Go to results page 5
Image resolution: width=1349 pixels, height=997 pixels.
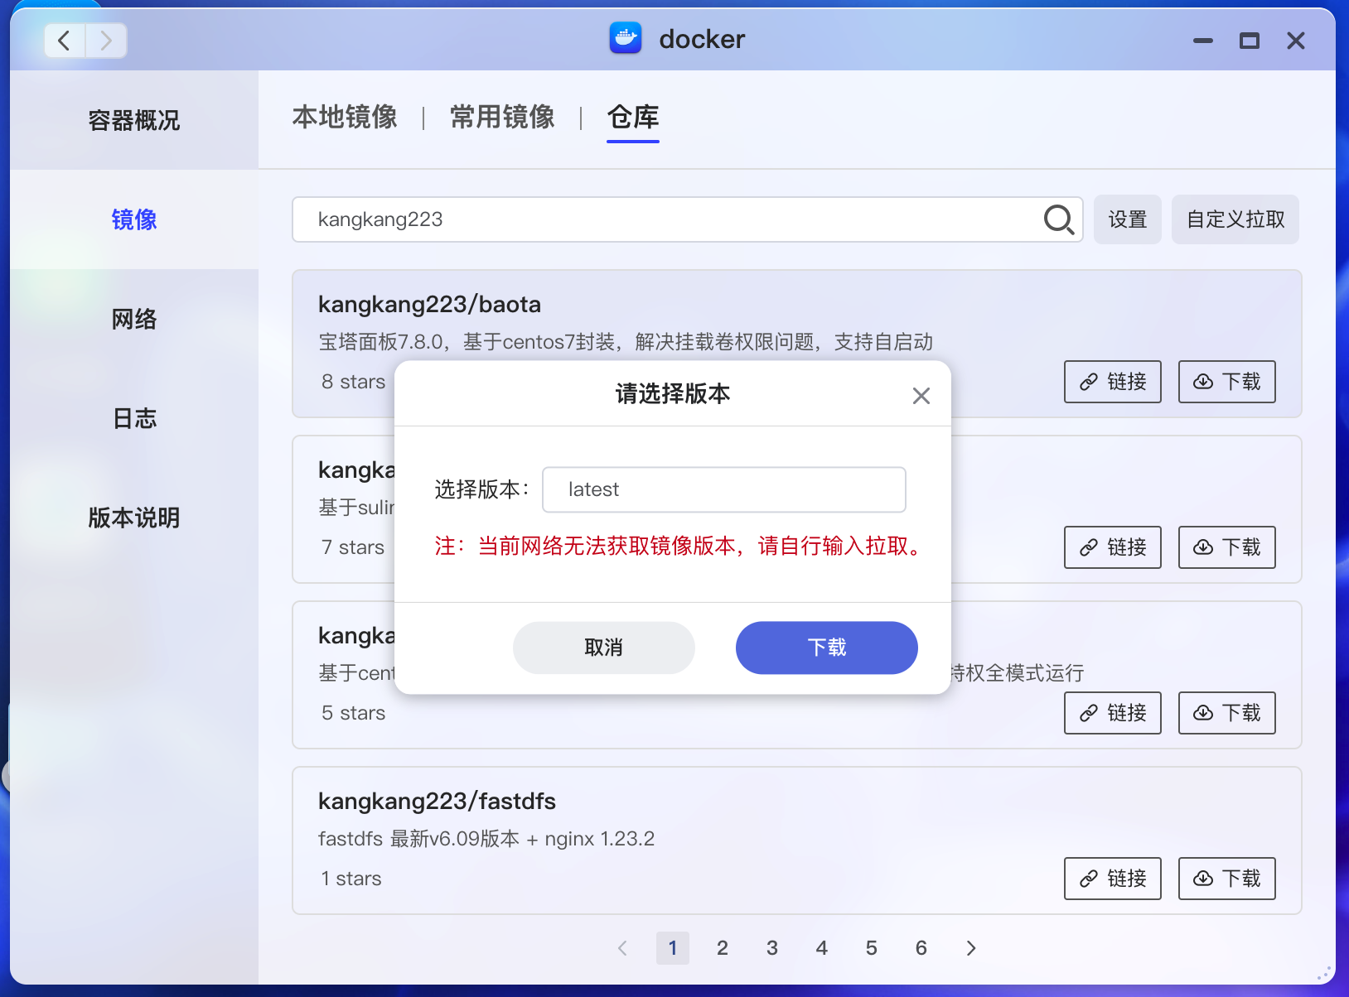click(872, 948)
